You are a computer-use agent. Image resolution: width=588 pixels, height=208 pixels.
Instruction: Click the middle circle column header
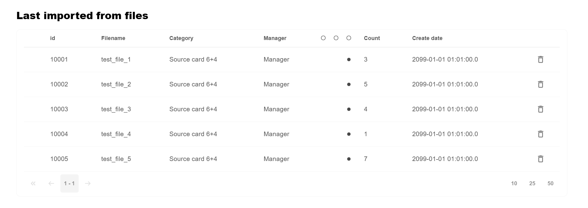[x=336, y=38]
